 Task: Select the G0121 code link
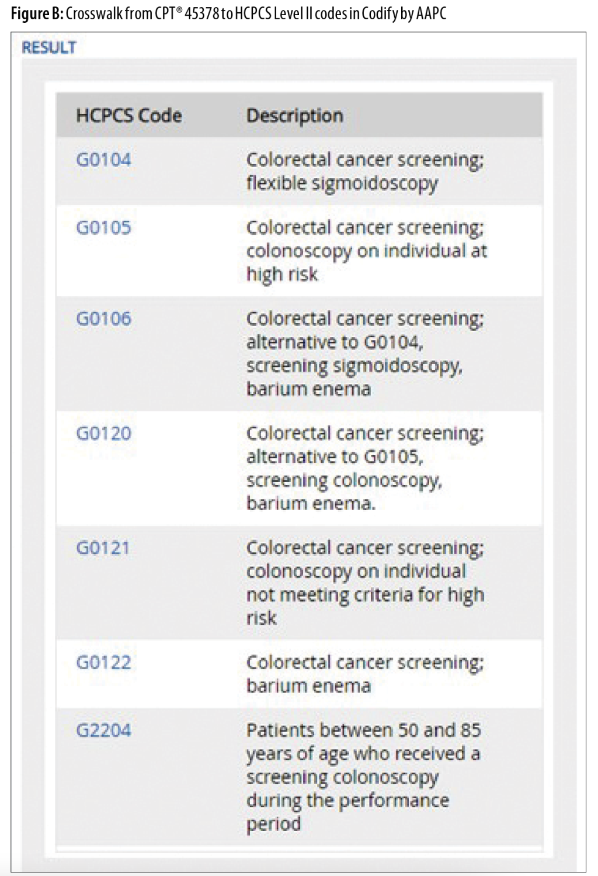(103, 548)
